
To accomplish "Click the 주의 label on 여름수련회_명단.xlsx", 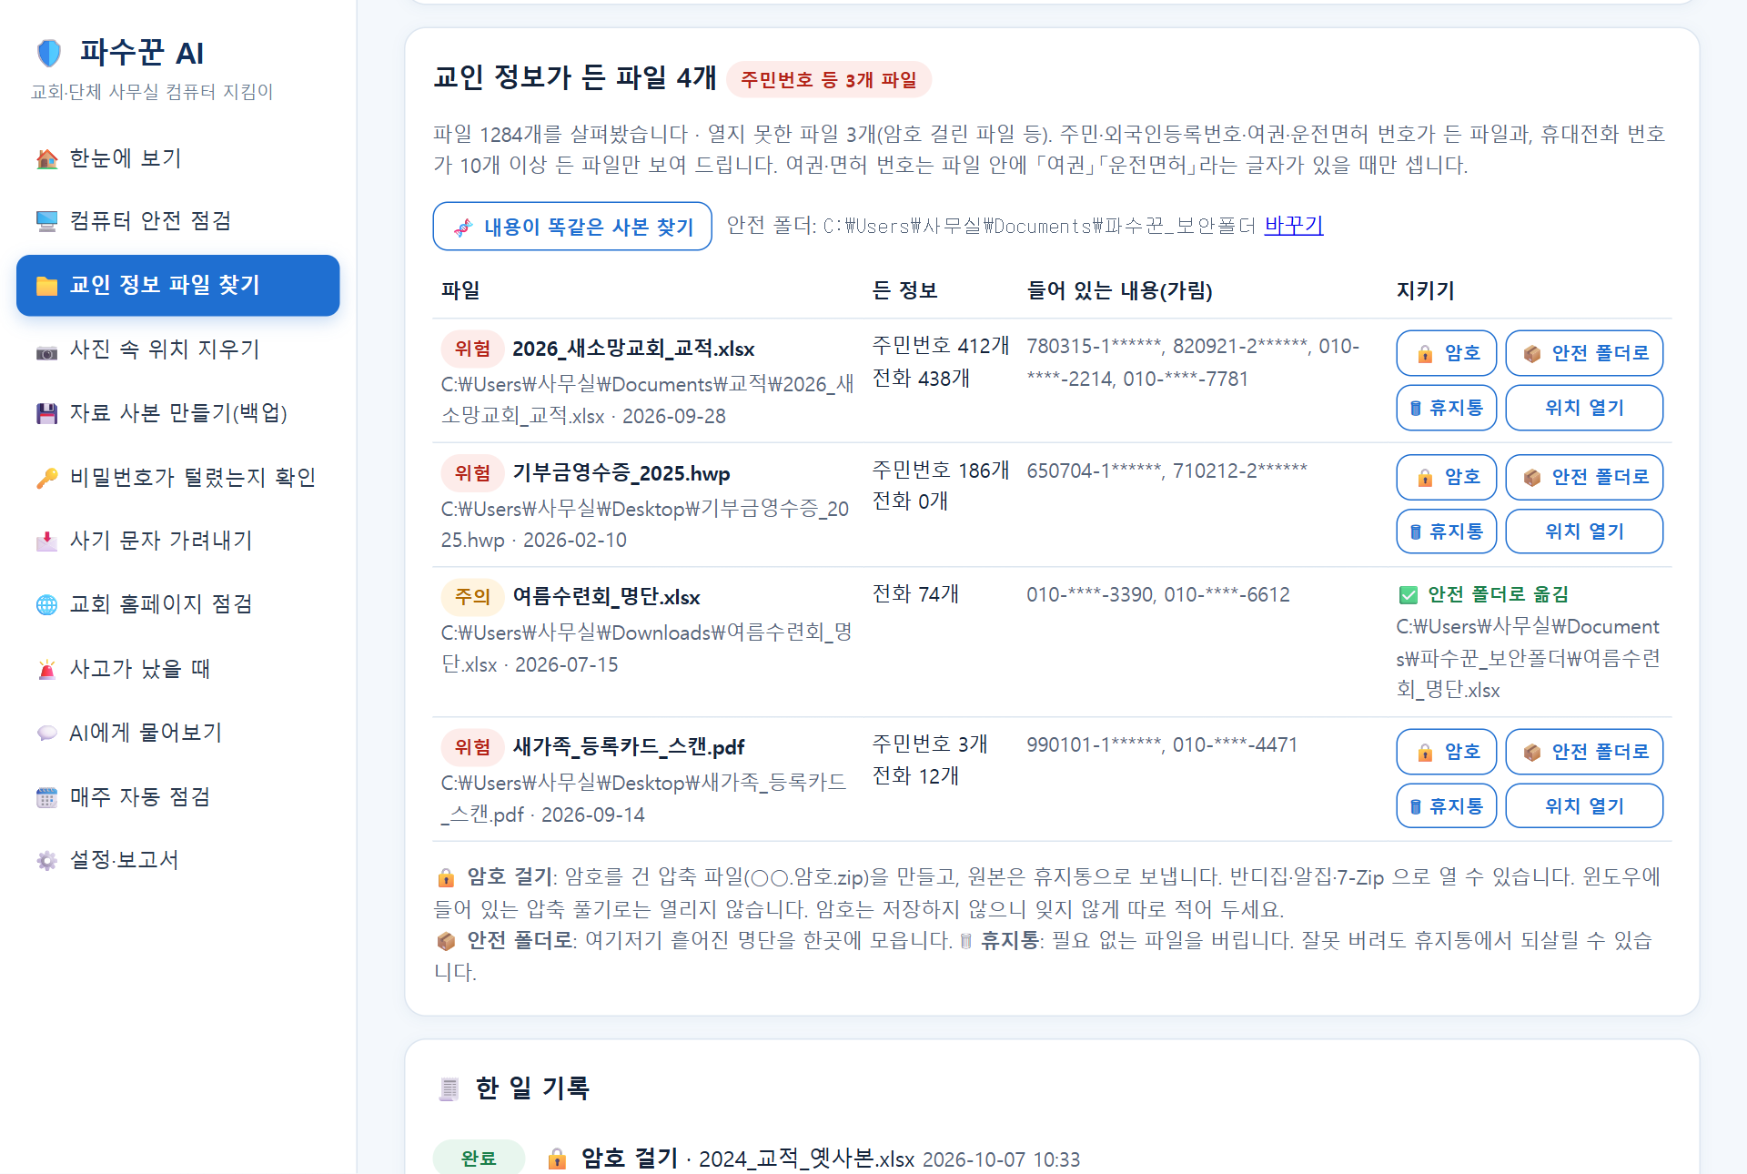I will click(472, 597).
